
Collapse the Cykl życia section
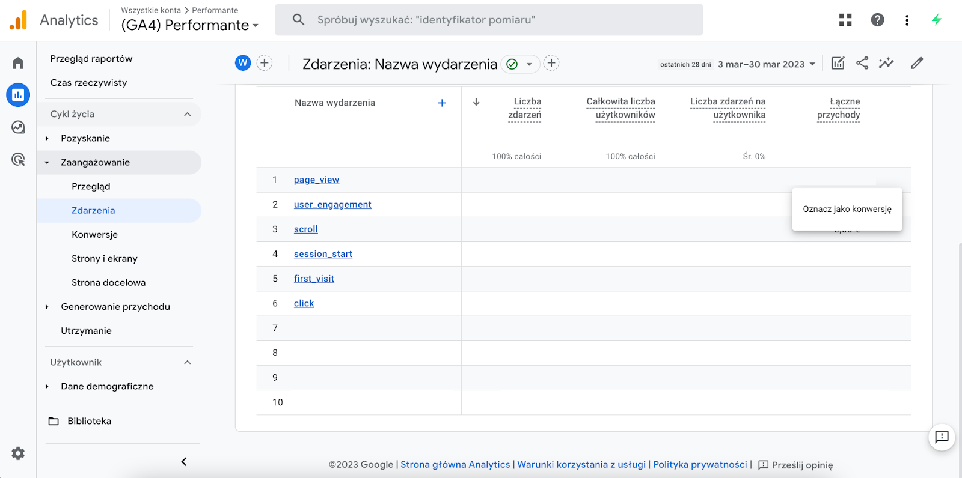pyautogui.click(x=187, y=114)
